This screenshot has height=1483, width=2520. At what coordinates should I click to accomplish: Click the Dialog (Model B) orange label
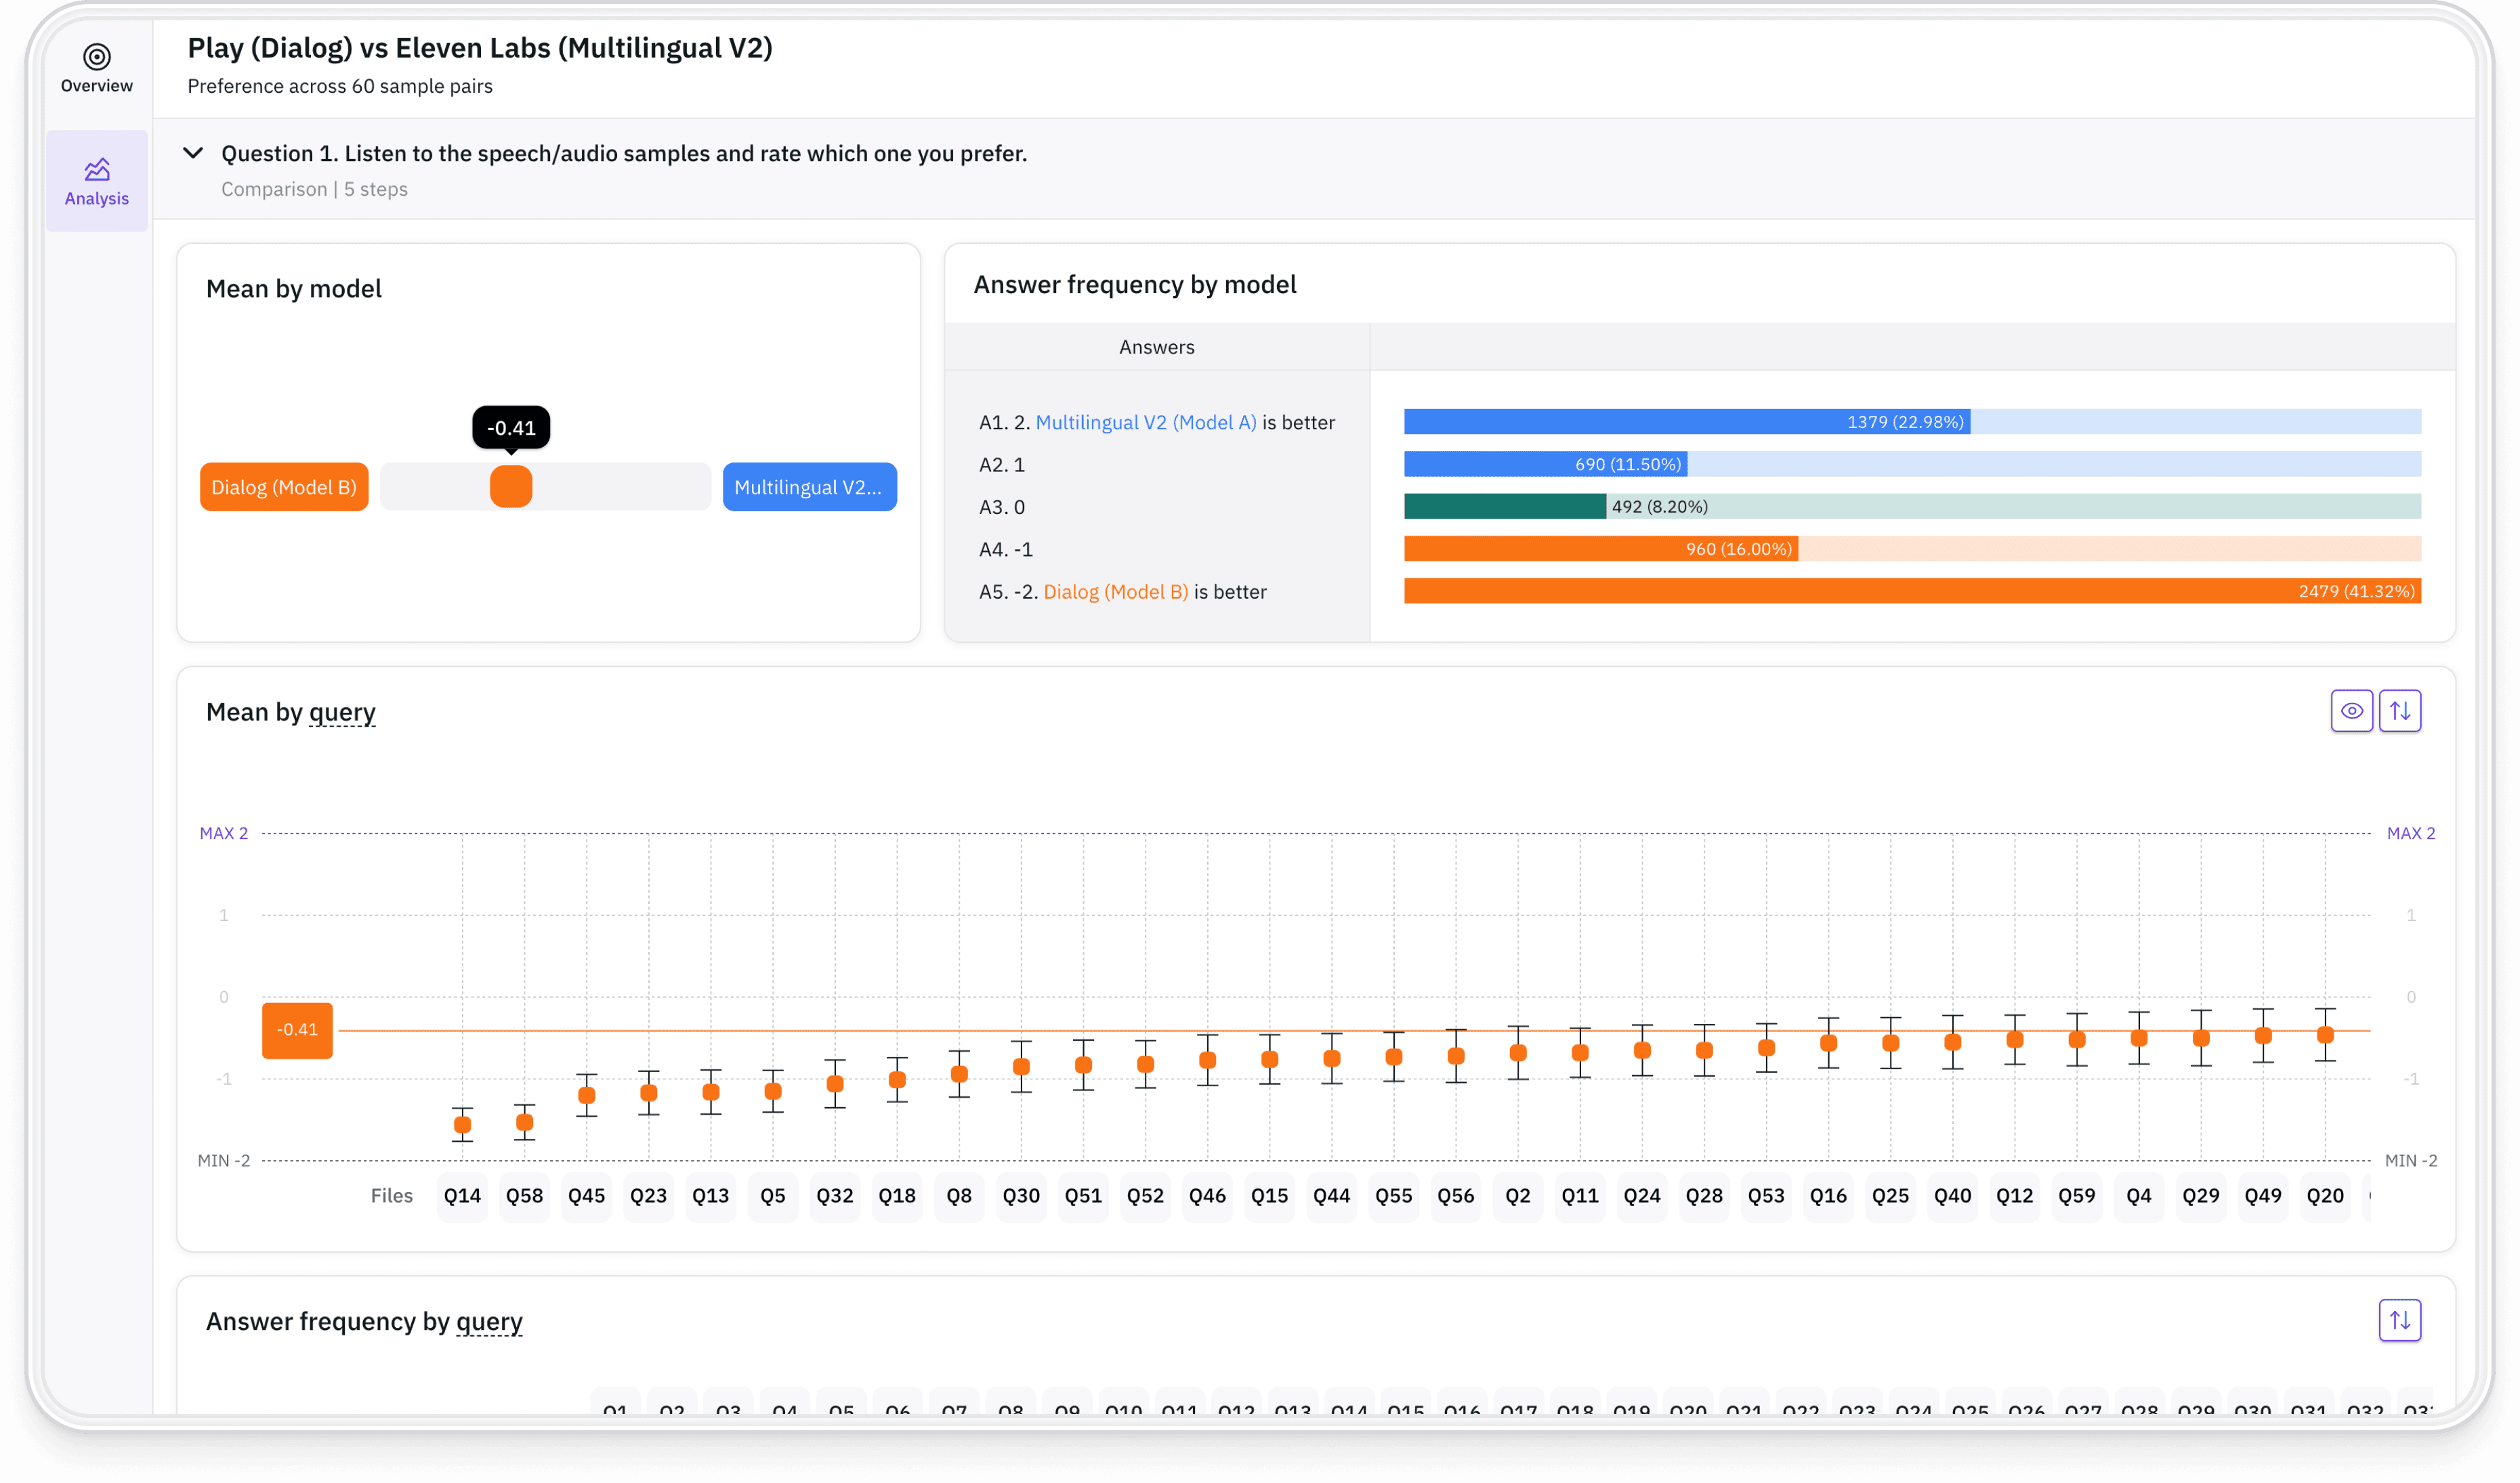click(284, 487)
